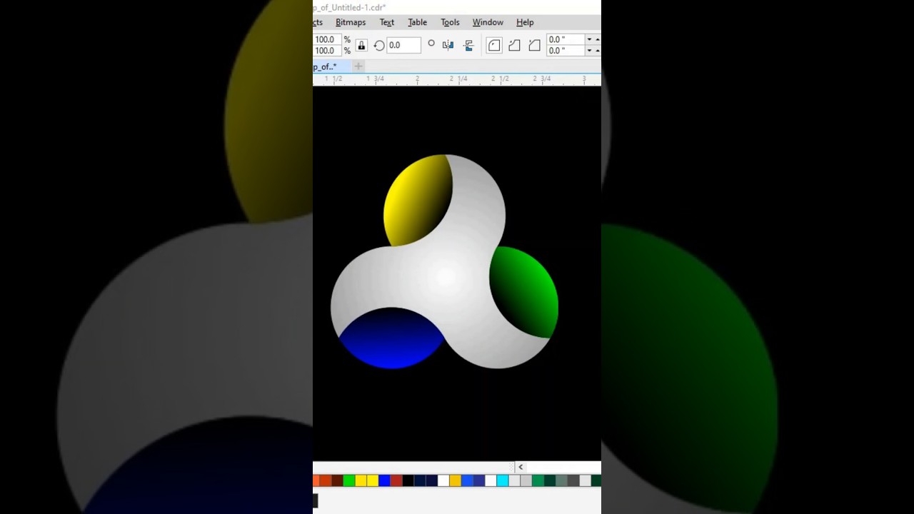This screenshot has height=514, width=914.
Task: Click the lower corner radius 0.0" field
Action: 566,51
